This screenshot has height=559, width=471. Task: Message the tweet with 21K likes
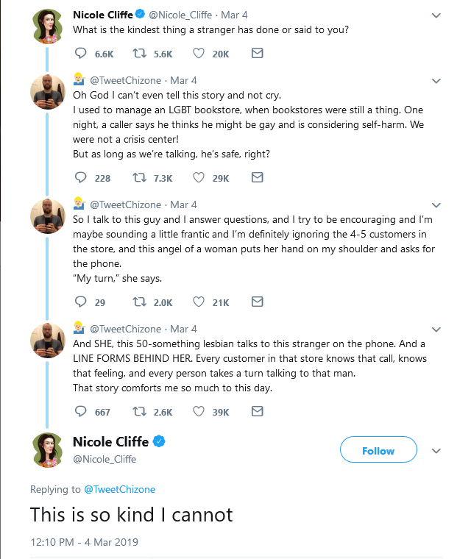coord(257,302)
